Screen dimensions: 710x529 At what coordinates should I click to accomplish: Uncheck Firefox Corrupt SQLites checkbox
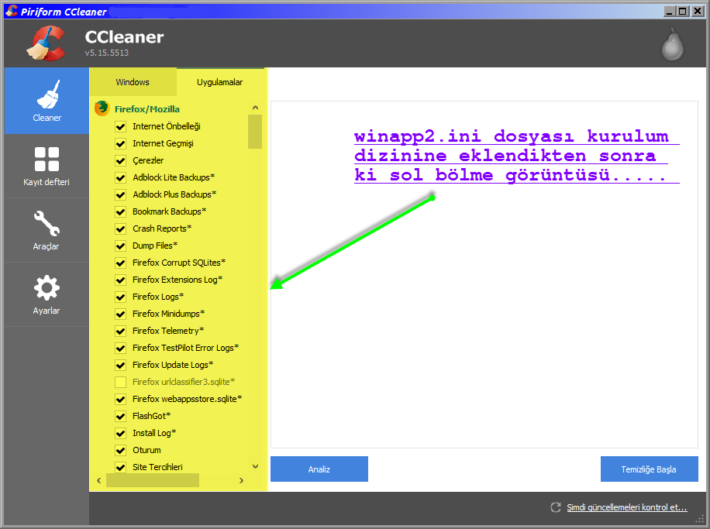coord(120,263)
